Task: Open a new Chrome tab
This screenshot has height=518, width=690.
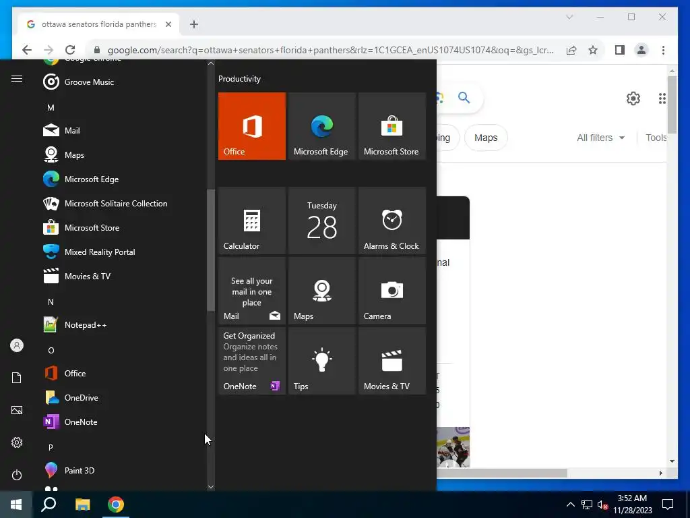Action: [194, 24]
